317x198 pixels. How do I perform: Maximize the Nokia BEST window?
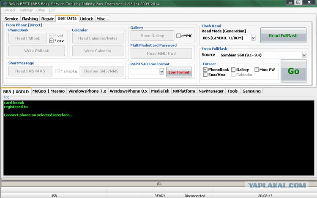click(x=298, y=3)
